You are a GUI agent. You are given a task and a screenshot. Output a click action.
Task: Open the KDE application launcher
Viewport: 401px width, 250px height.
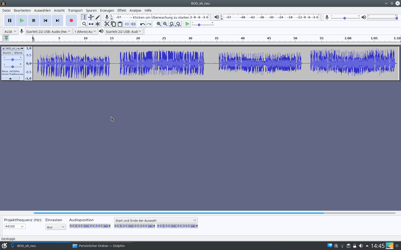point(4,246)
